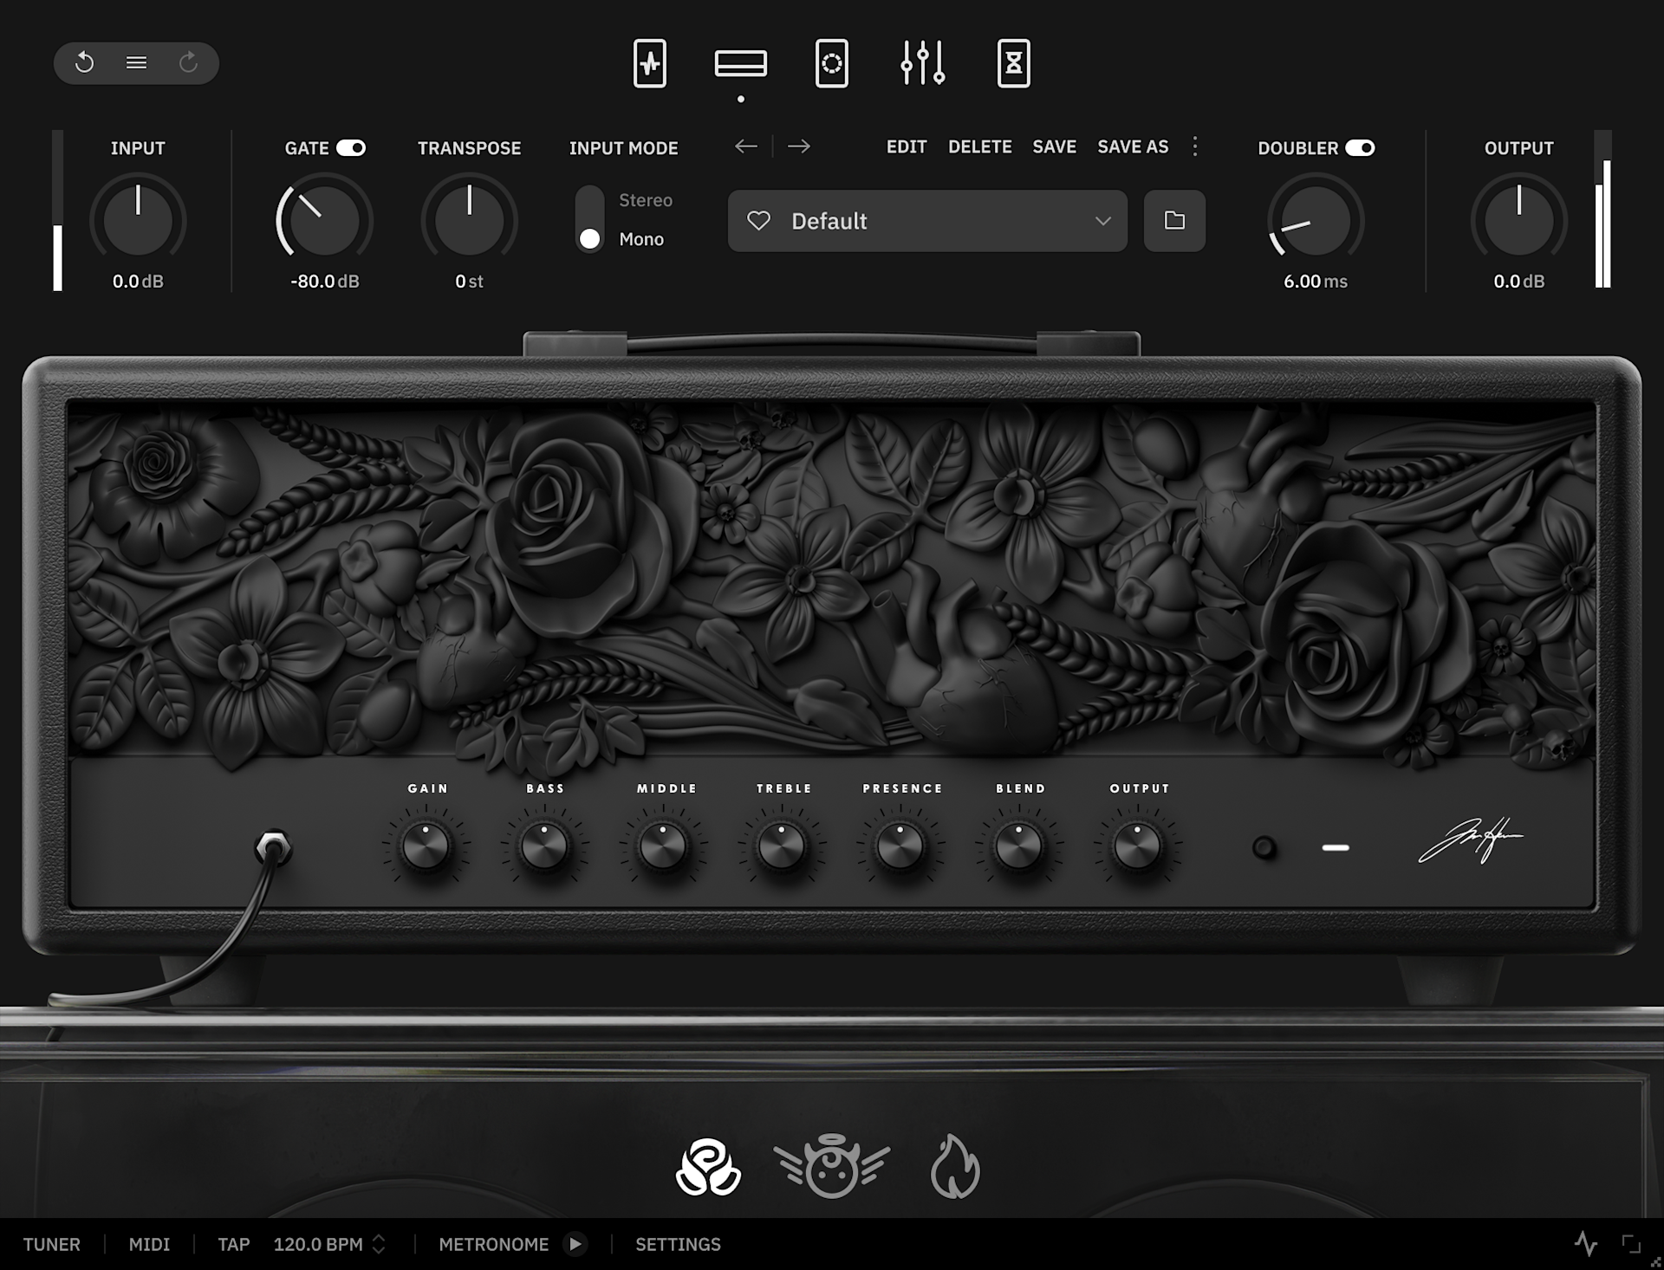Switch to the cabinet section icon
The width and height of the screenshot is (1664, 1270).
pos(832,63)
